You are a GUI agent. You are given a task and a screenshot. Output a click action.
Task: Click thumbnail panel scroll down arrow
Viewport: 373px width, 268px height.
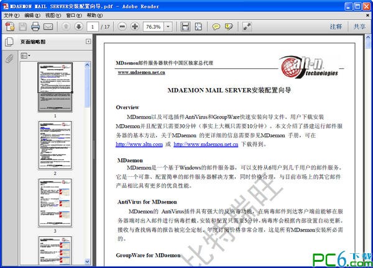(x=87, y=261)
